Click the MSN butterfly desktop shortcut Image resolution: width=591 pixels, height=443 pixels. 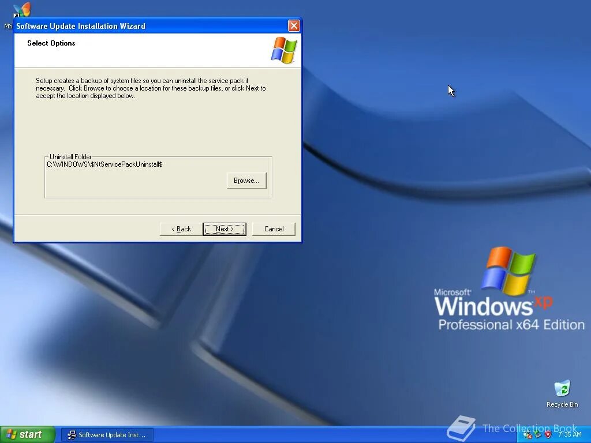(21, 10)
